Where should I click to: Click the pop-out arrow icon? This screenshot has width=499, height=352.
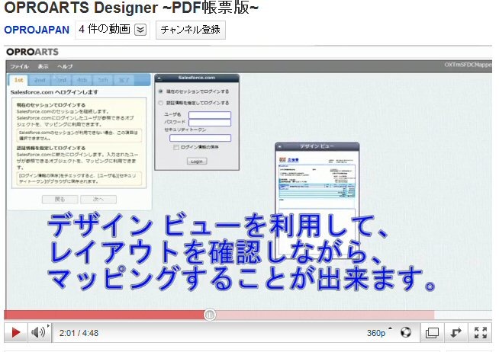click(456, 333)
